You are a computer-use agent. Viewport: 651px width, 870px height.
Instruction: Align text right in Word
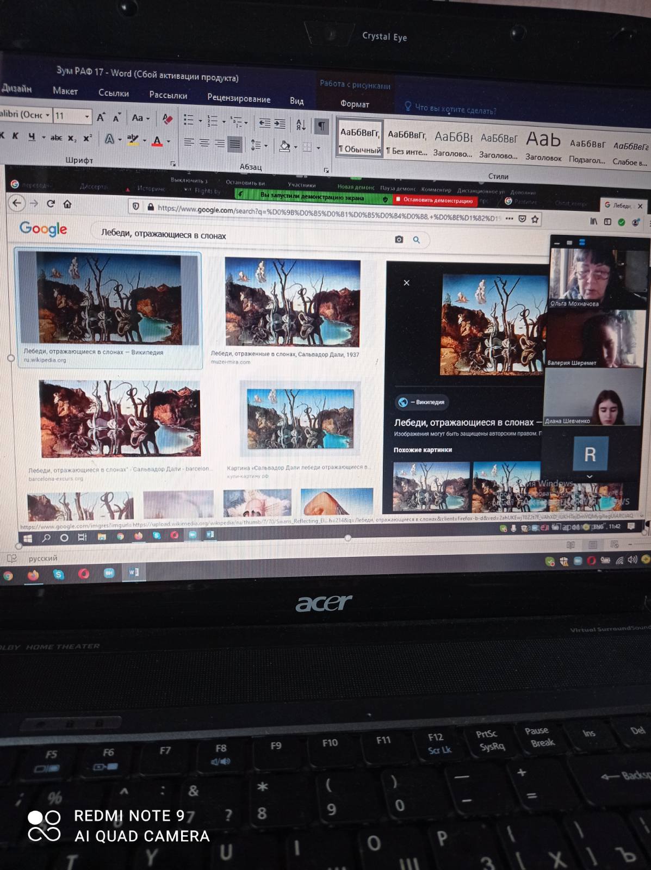(x=220, y=144)
